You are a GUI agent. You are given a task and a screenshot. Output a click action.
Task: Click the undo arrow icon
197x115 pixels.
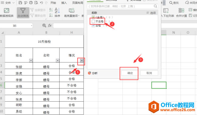[x=41, y=3]
